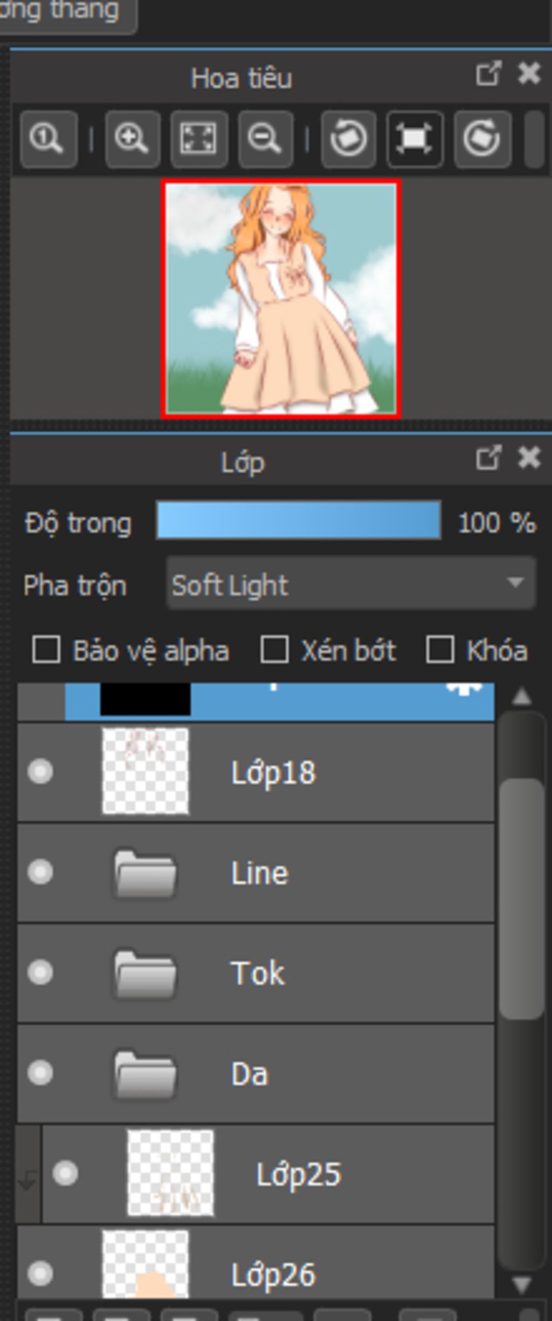The width and height of the screenshot is (552, 1321).
Task: Check the Khóa lock checkbox
Action: pos(440,649)
